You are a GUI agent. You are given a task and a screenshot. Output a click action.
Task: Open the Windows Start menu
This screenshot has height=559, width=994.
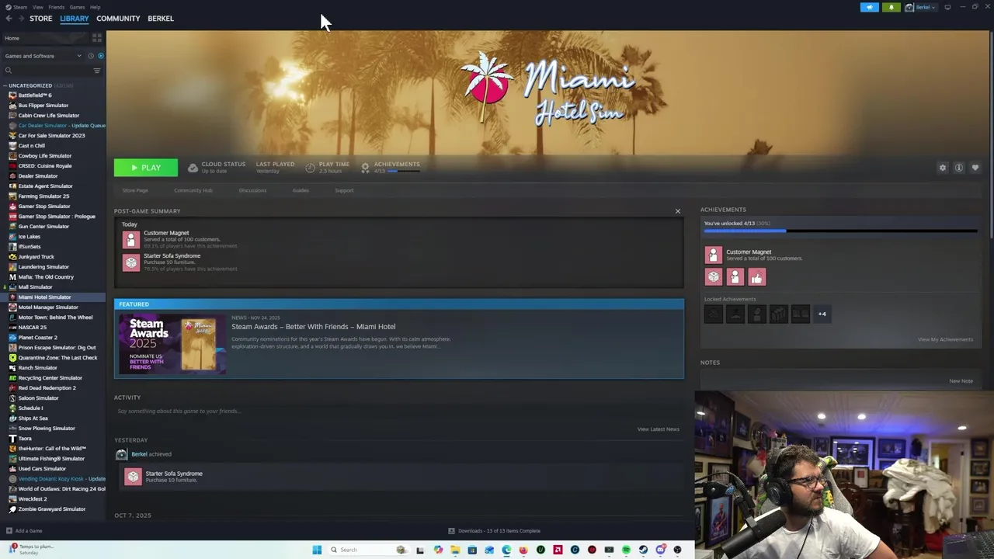tap(317, 550)
